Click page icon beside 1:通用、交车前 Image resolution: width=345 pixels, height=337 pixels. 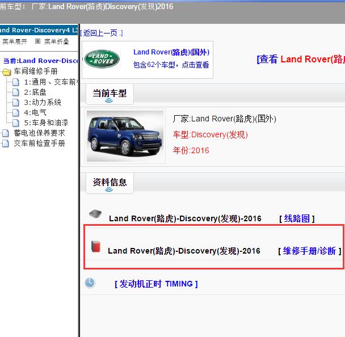click(x=16, y=82)
